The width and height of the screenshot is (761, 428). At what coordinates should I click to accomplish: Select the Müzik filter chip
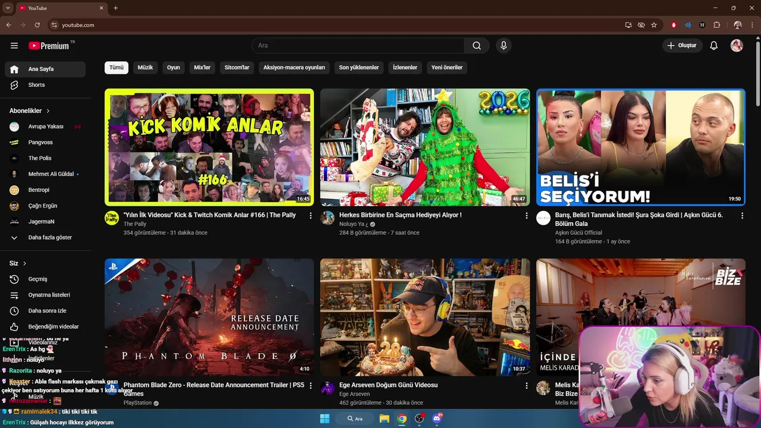coord(145,68)
